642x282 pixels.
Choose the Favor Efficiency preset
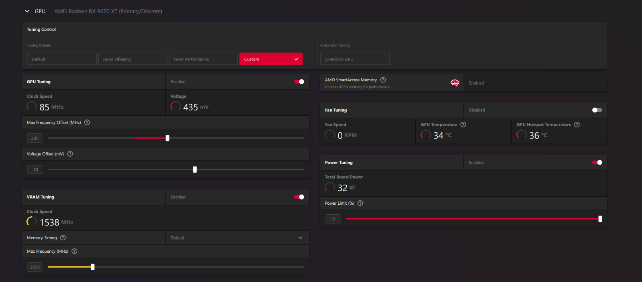click(132, 59)
